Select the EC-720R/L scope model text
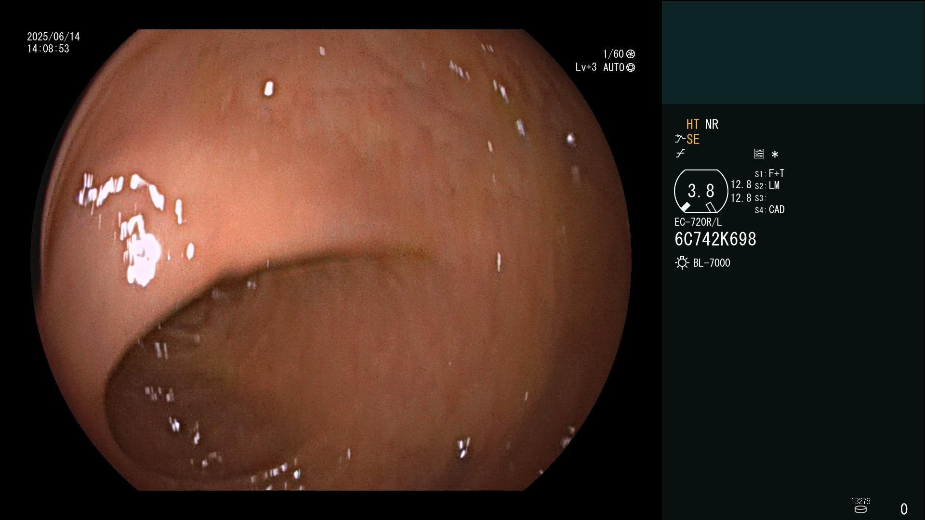 click(698, 222)
